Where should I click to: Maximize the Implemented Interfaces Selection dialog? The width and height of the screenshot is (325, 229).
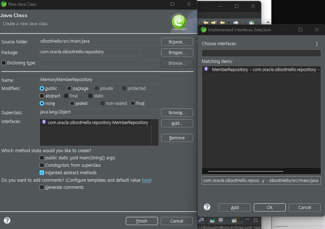pyautogui.click(x=300, y=30)
